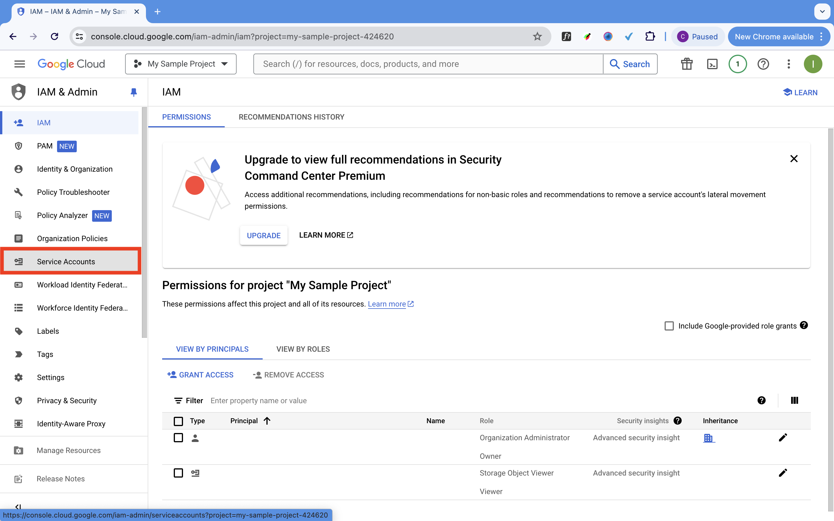Open Learn More external link

coord(326,235)
